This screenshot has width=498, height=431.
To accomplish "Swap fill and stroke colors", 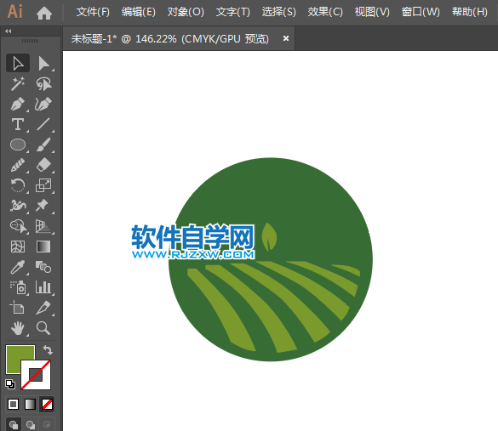I will 48,349.
